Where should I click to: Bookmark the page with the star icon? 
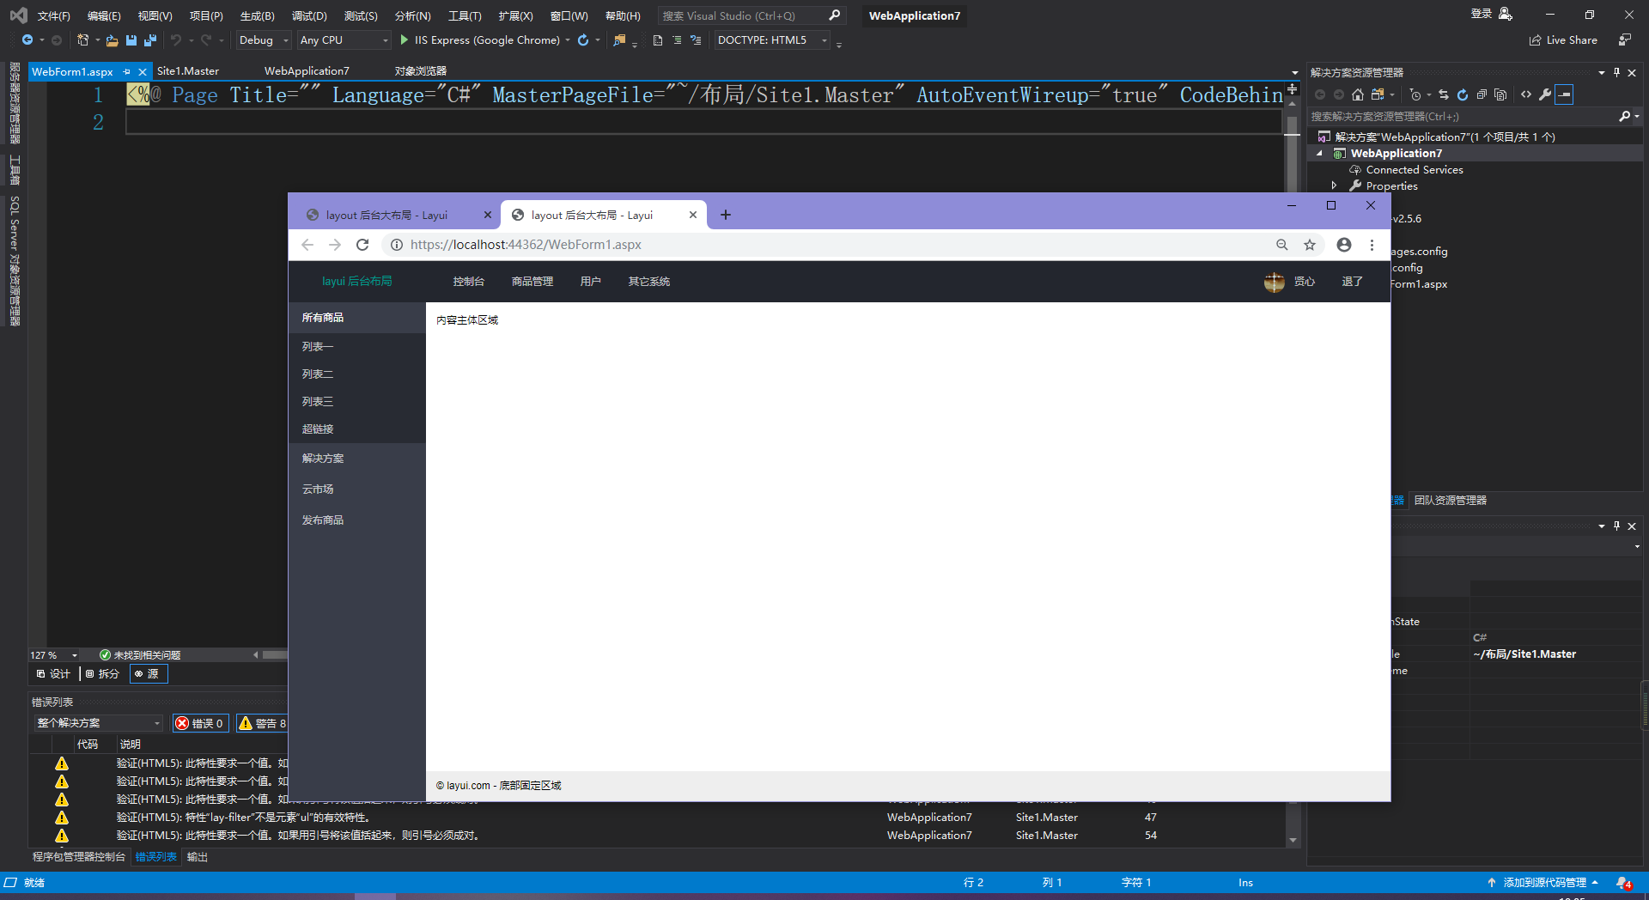(1309, 245)
